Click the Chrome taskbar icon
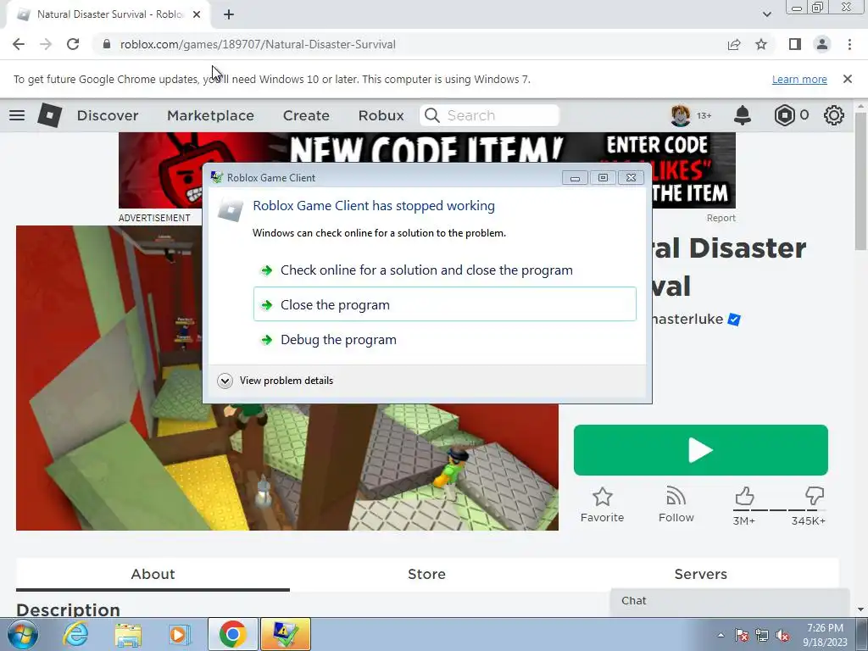The height and width of the screenshot is (651, 868). click(x=232, y=634)
